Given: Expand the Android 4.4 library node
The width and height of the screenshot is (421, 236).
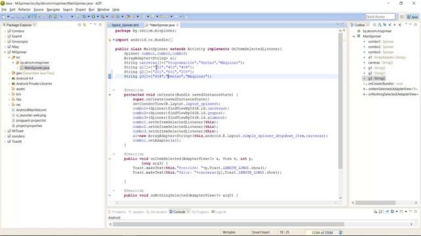Looking at the screenshot, I should (x=9, y=79).
